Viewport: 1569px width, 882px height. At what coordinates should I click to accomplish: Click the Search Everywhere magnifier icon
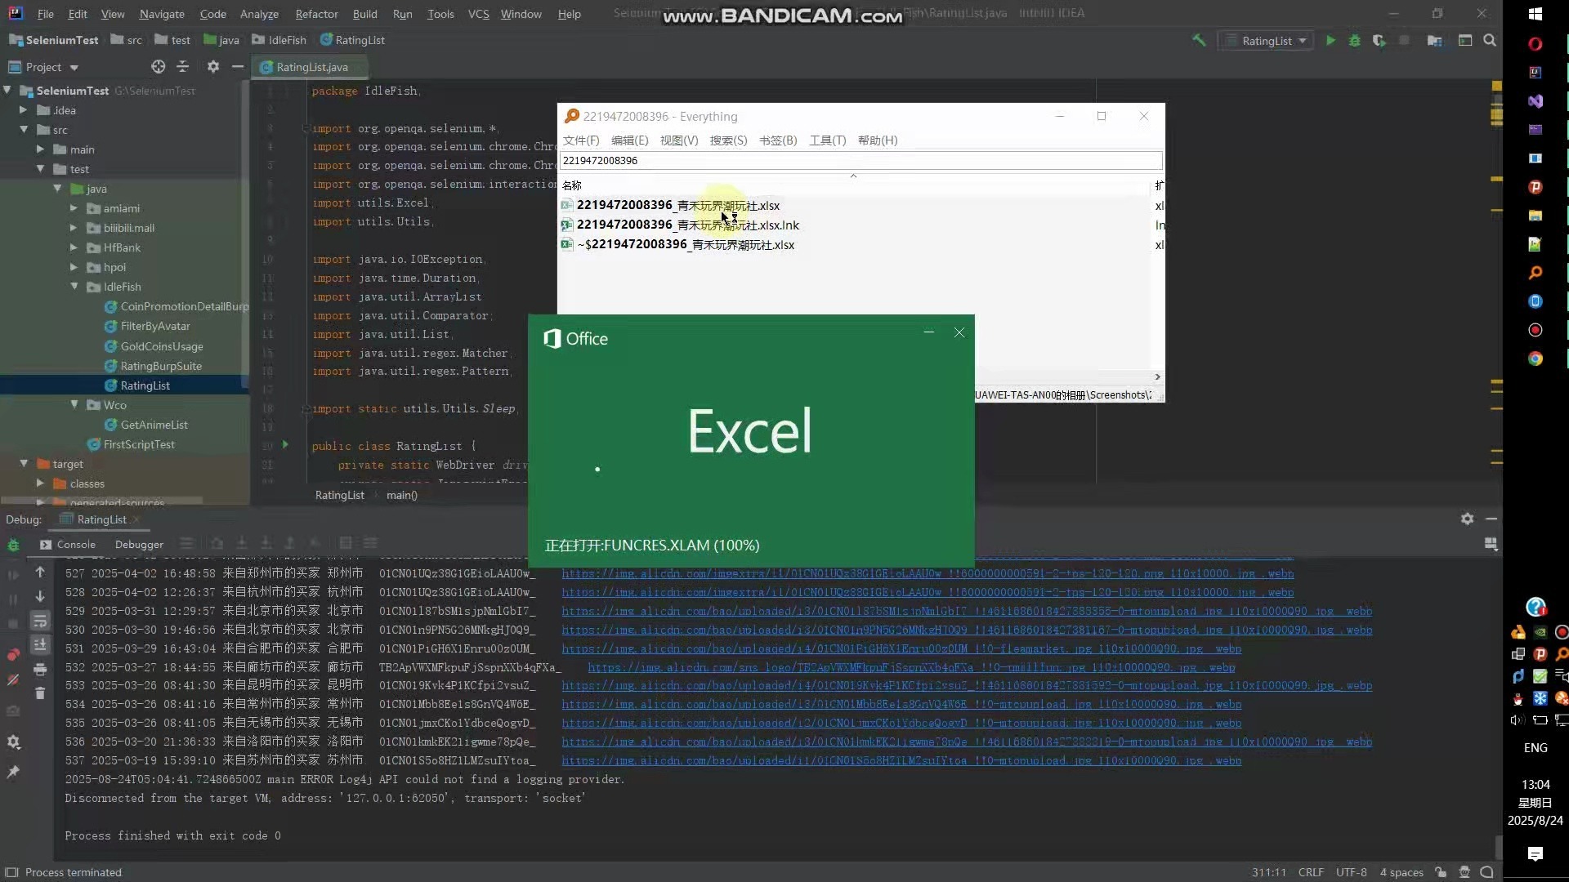[x=1490, y=40]
